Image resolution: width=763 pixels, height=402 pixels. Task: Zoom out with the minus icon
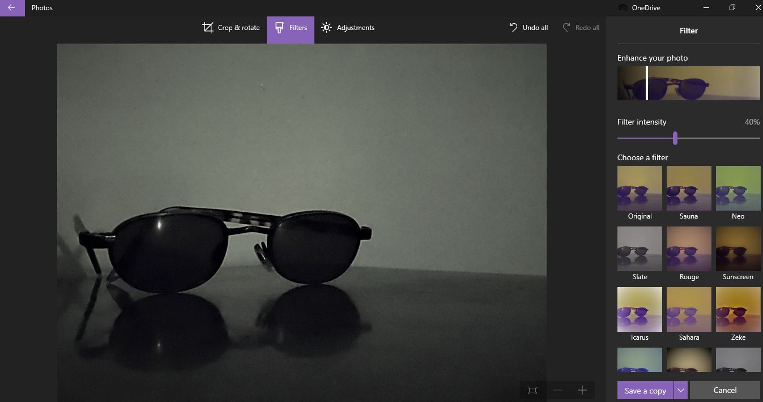point(557,390)
